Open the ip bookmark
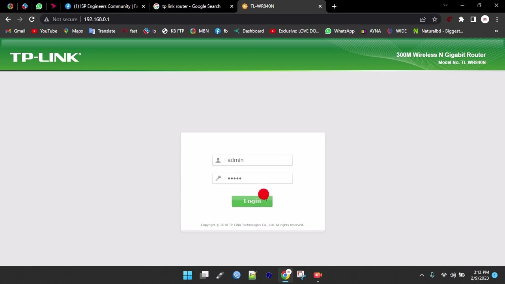 tap(150, 31)
